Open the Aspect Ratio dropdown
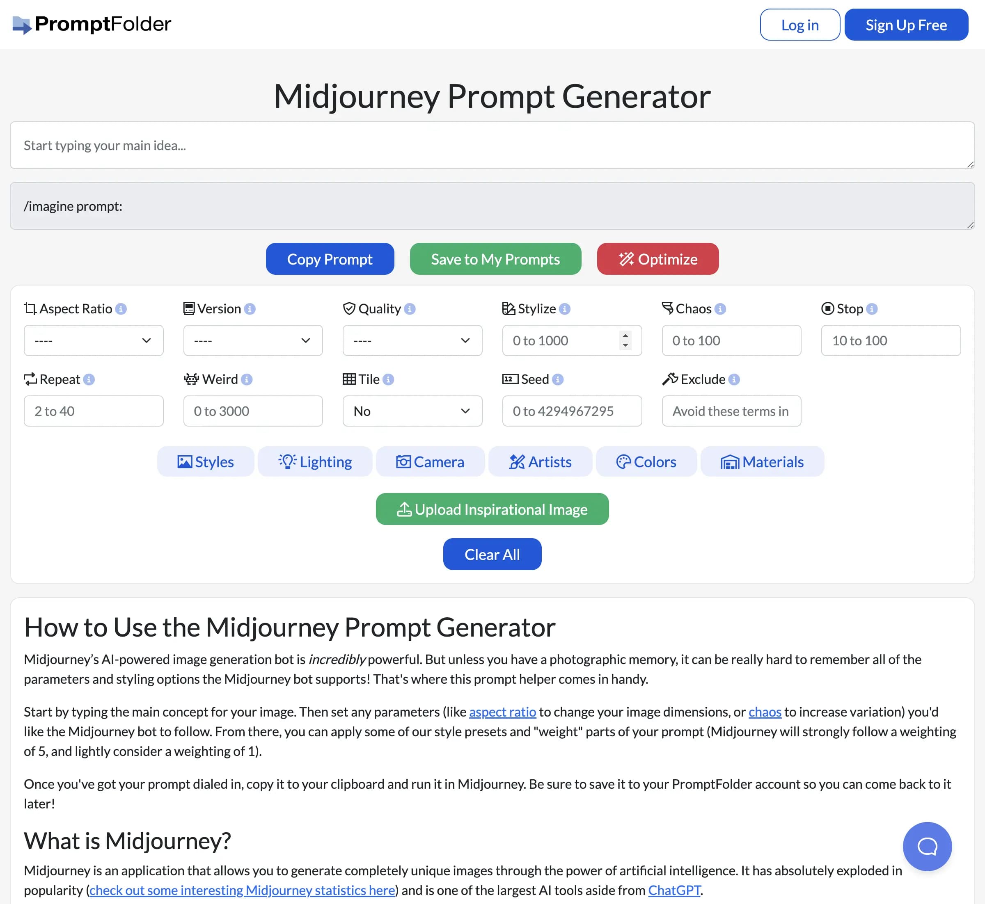 (x=94, y=340)
